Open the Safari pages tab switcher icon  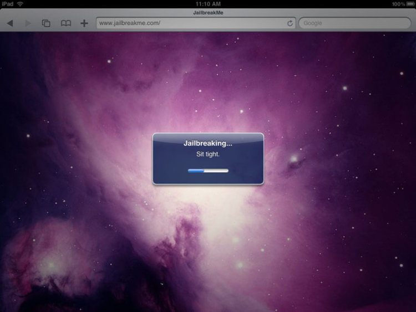point(46,23)
